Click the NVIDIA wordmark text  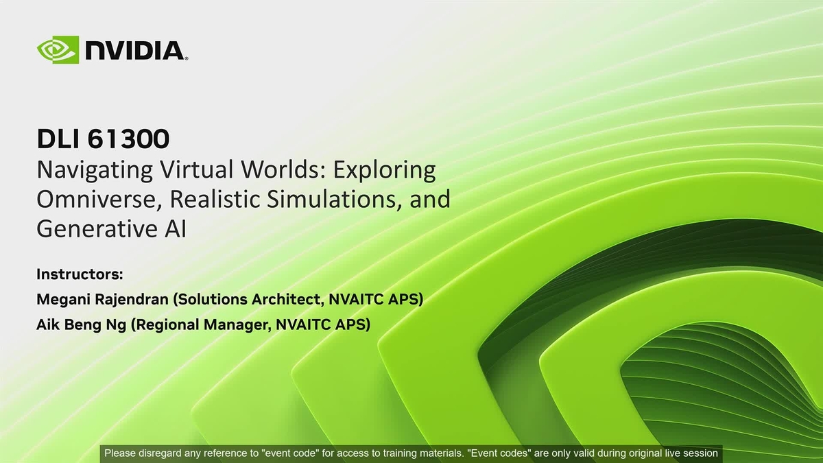(x=136, y=50)
